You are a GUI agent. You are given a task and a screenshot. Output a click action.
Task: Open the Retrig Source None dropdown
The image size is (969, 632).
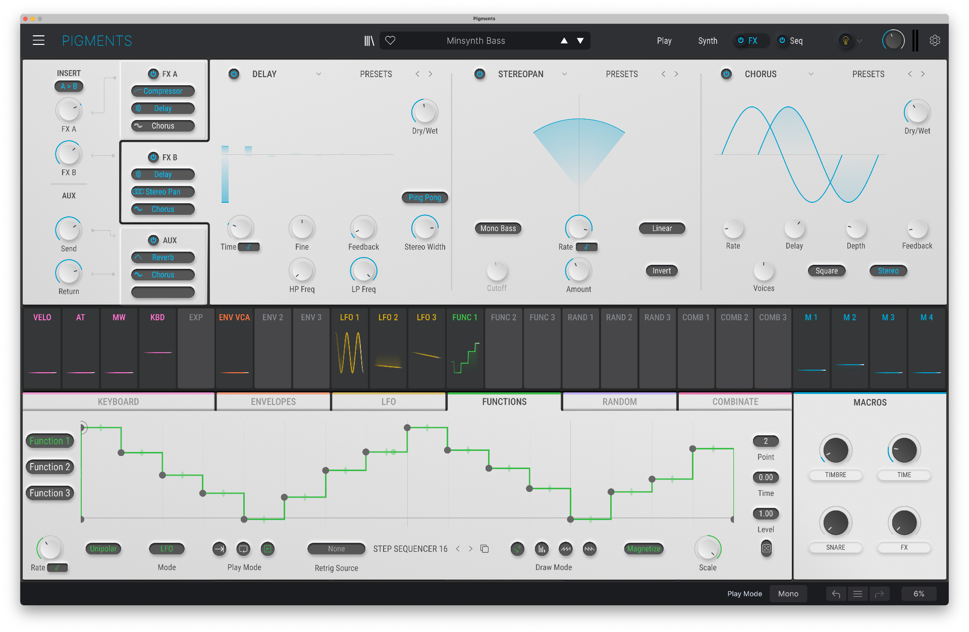(x=336, y=549)
